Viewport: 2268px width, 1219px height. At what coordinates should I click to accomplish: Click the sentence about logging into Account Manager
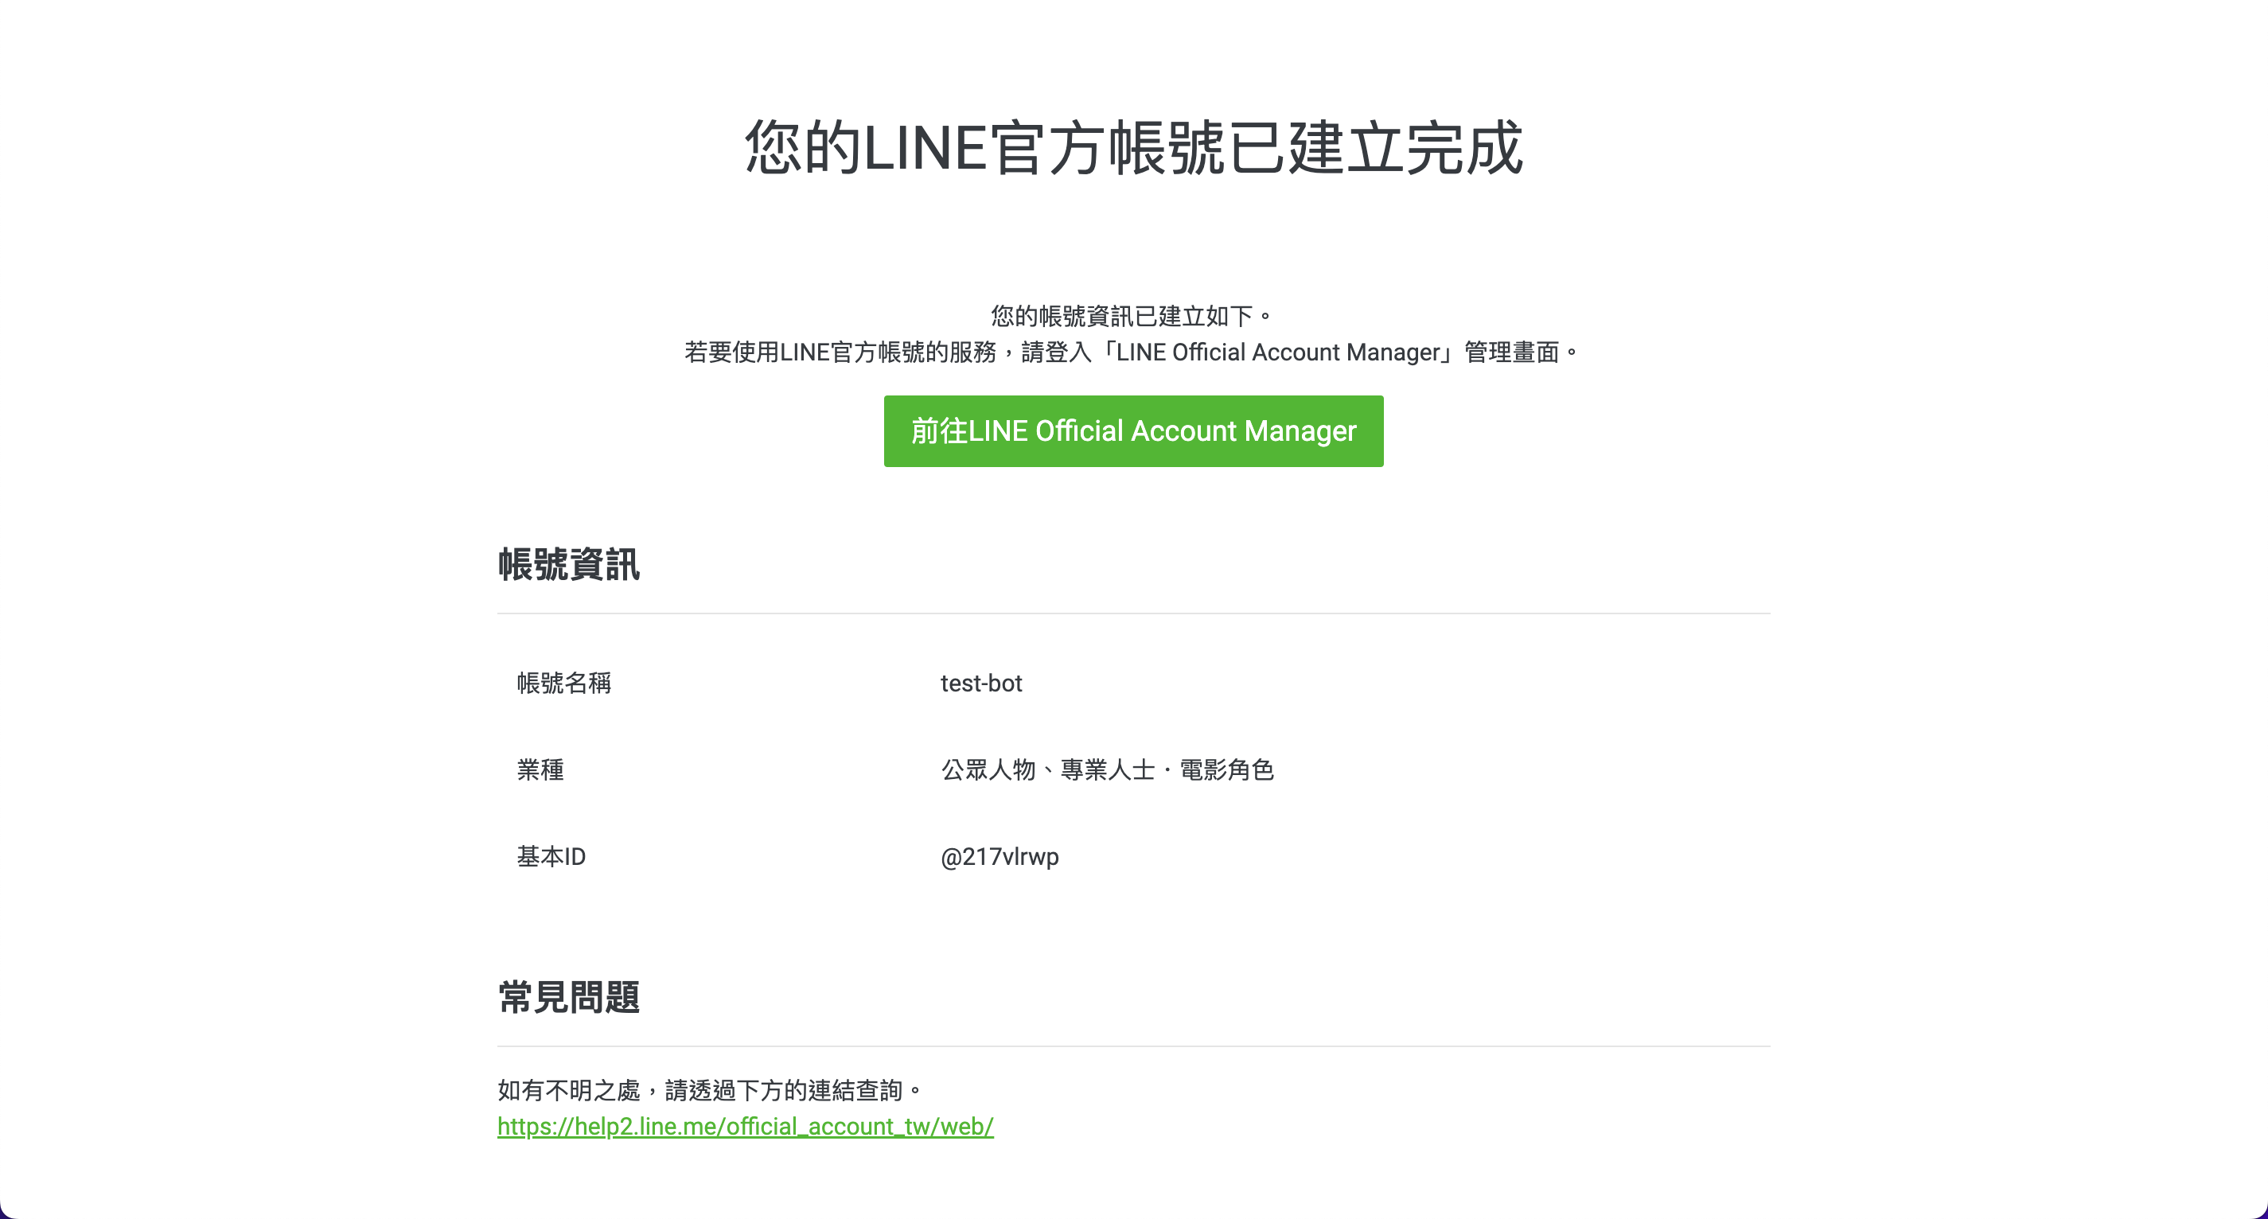pyautogui.click(x=1133, y=352)
